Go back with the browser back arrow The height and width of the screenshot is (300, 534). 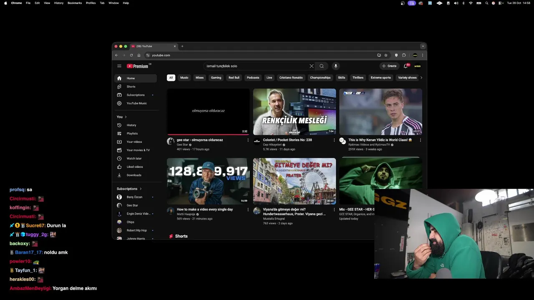point(116,55)
